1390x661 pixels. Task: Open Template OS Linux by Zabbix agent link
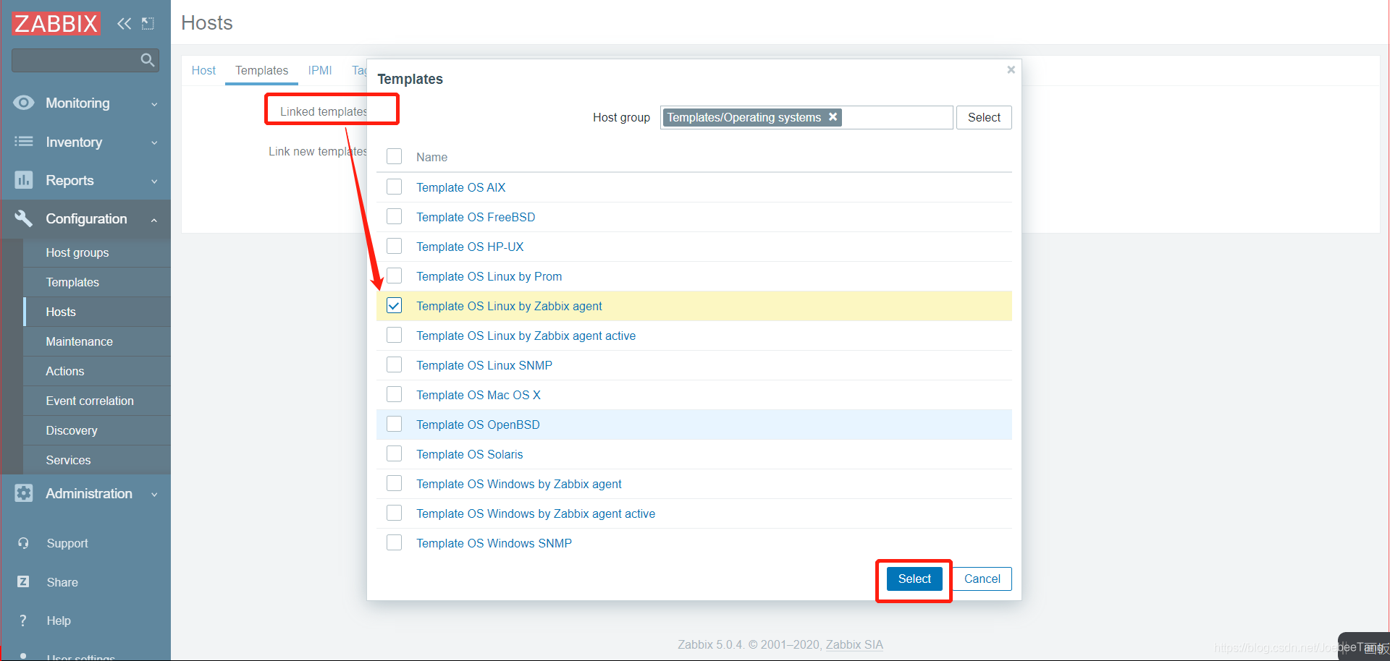(x=509, y=306)
